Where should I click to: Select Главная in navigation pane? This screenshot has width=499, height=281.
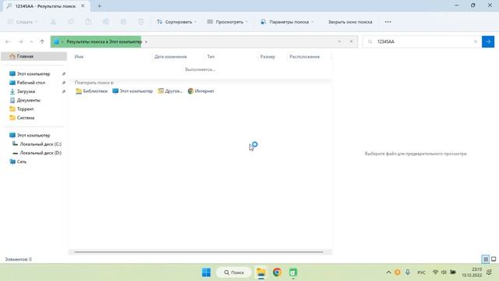34,56
